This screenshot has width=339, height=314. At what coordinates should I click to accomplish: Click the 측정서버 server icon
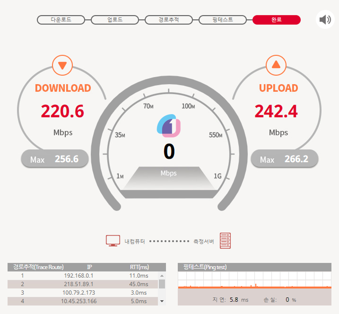(225, 241)
